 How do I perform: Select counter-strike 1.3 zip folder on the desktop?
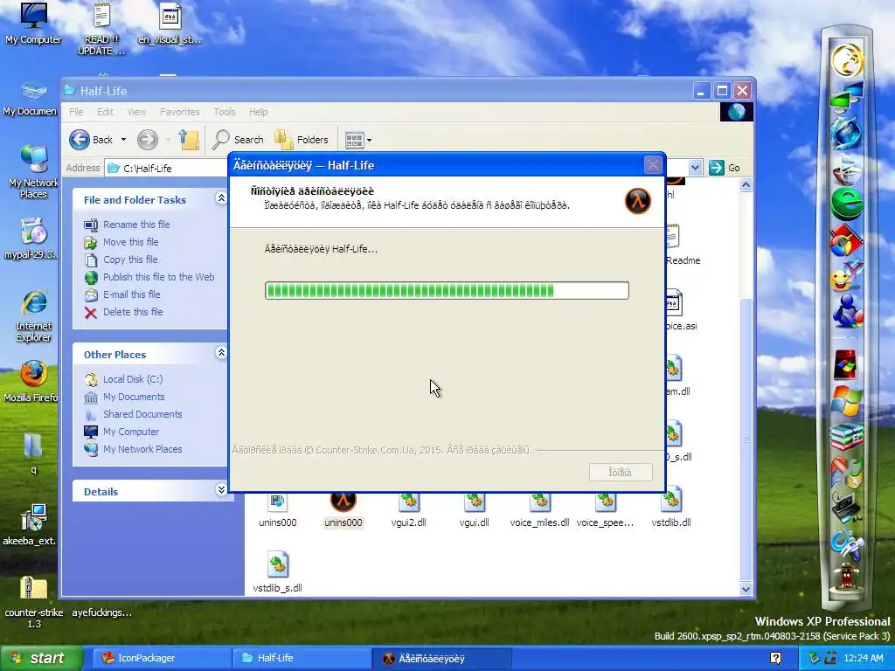tap(34, 601)
